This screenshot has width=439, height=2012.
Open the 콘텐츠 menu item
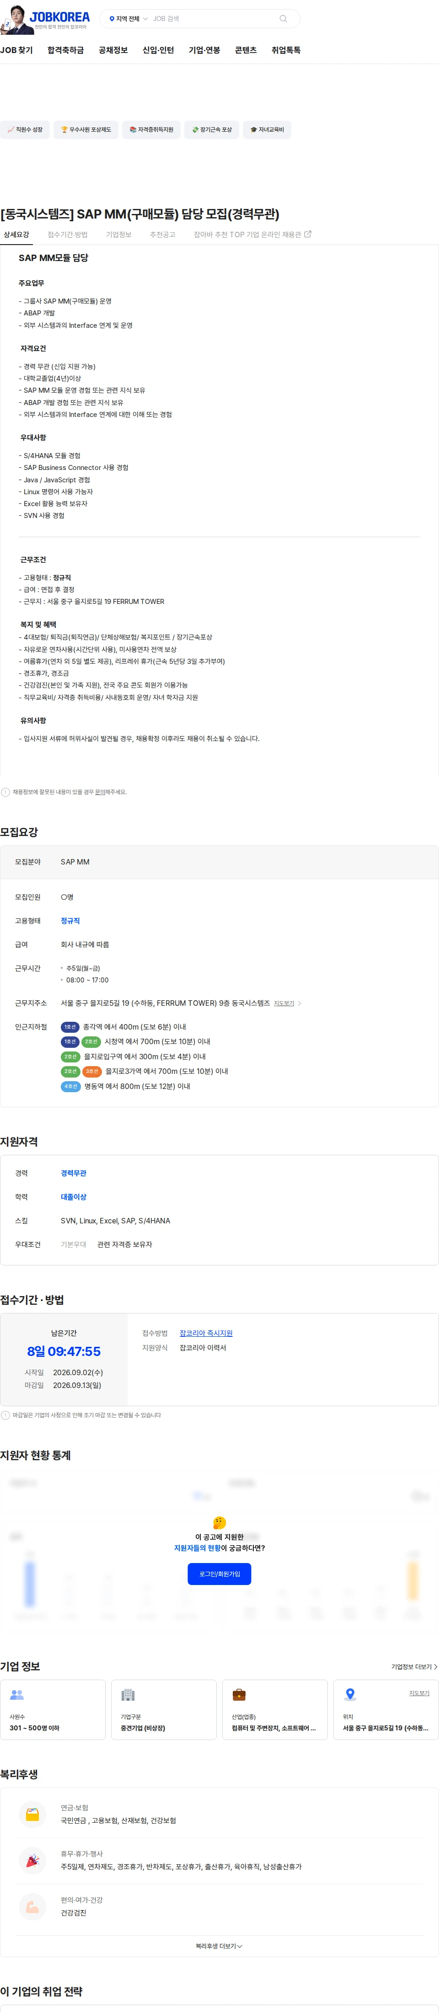[245, 50]
